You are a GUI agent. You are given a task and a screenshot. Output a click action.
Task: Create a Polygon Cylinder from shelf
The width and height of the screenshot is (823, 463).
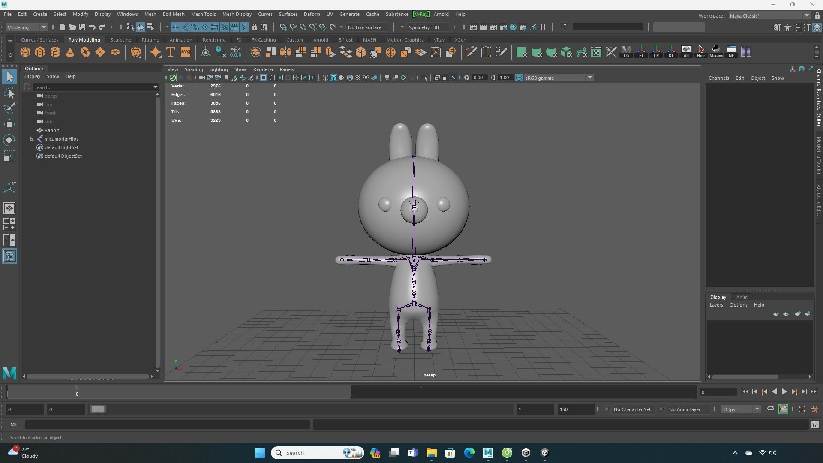coord(55,52)
